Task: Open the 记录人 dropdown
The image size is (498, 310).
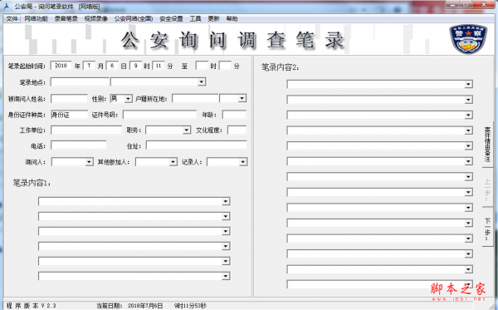Action: pyautogui.click(x=227, y=162)
